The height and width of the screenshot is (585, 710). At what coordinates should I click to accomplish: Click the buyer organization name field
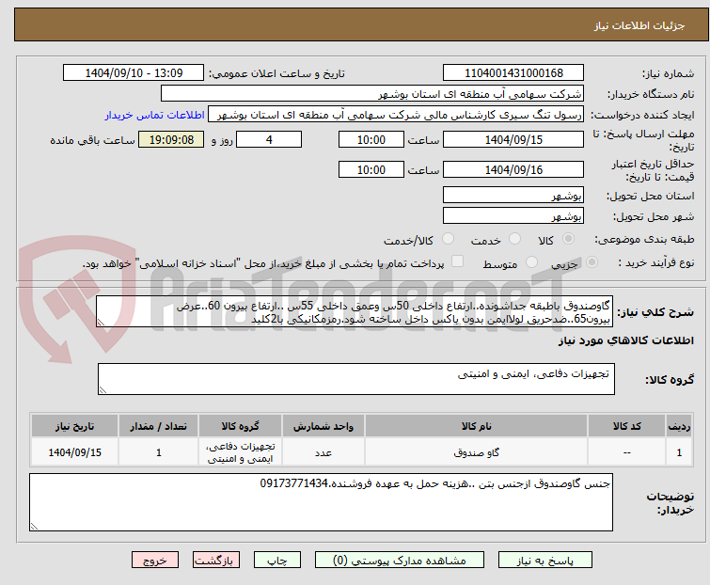[372, 94]
